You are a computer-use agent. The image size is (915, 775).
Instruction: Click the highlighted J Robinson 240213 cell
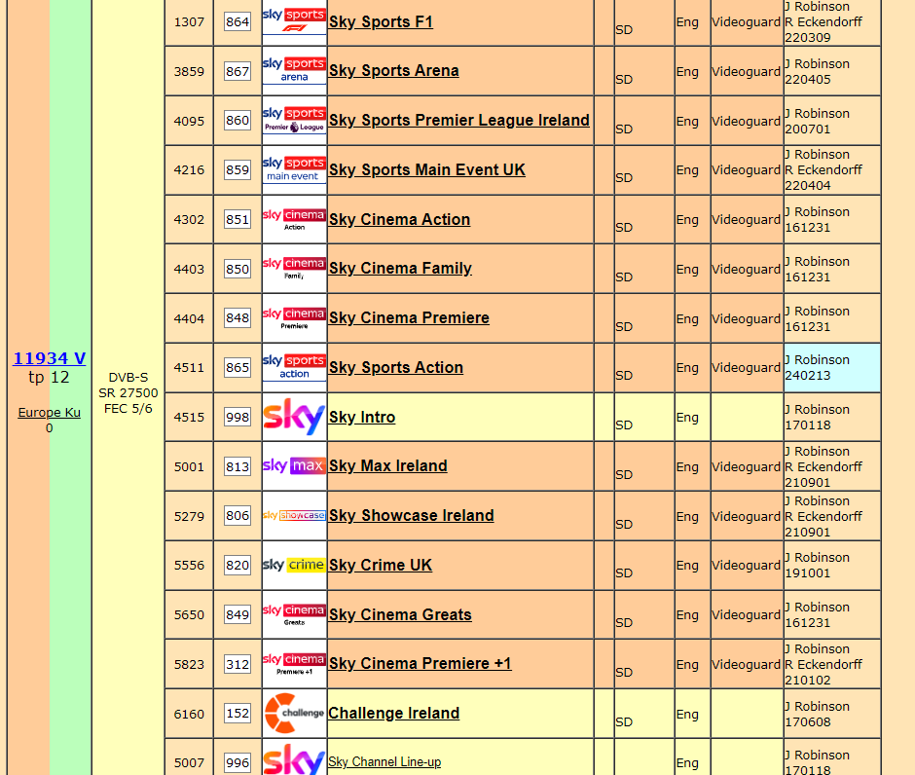tap(831, 368)
